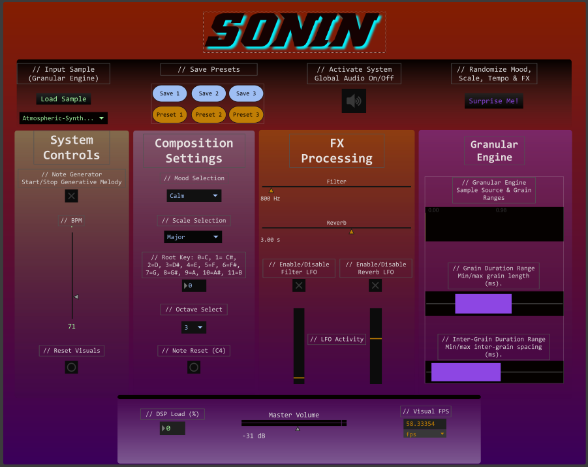Open the Octave Select dropdown
Screen dimensions: 588x467
[x=194, y=327]
